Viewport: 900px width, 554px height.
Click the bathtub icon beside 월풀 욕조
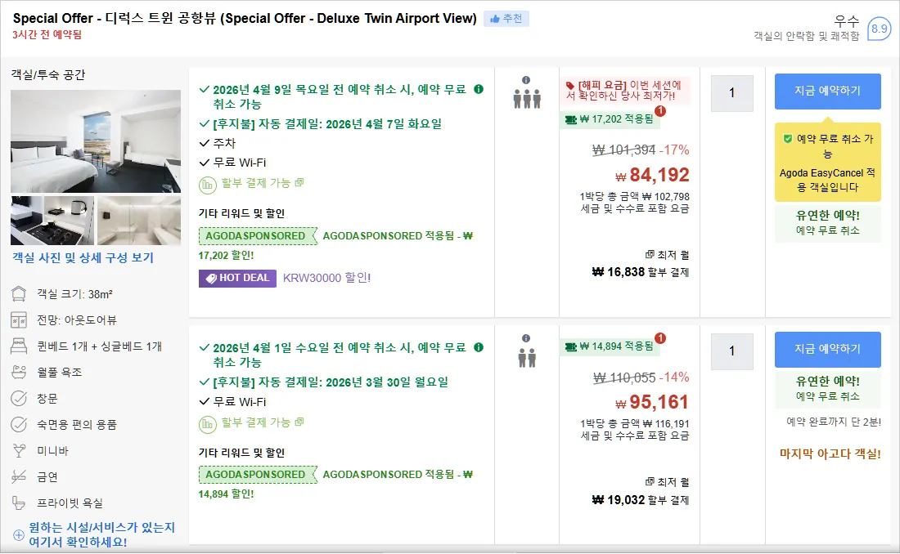(x=19, y=373)
